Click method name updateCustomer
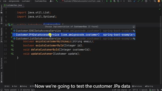162x91 pixels. tap(42, 54)
